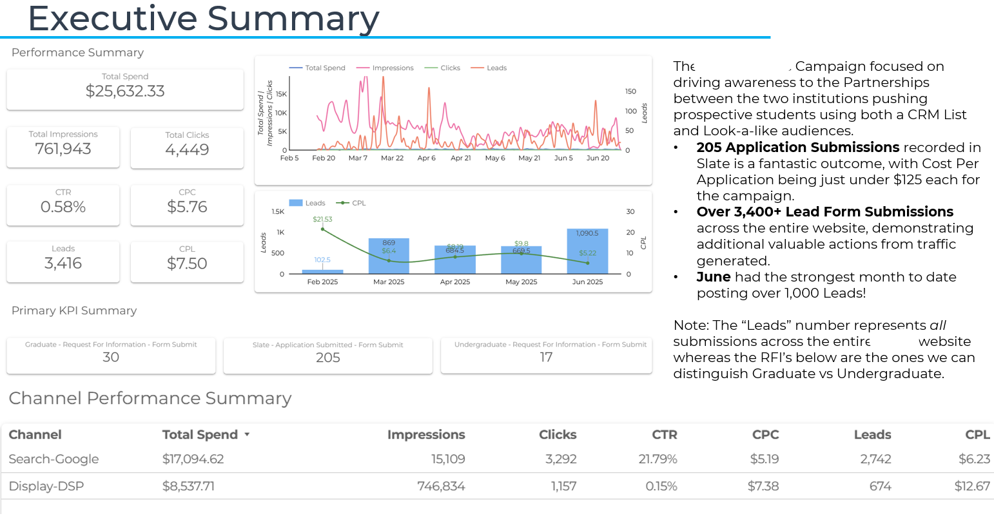Click the Channel Performance Summary heading
The image size is (994, 516).
pyautogui.click(x=150, y=398)
